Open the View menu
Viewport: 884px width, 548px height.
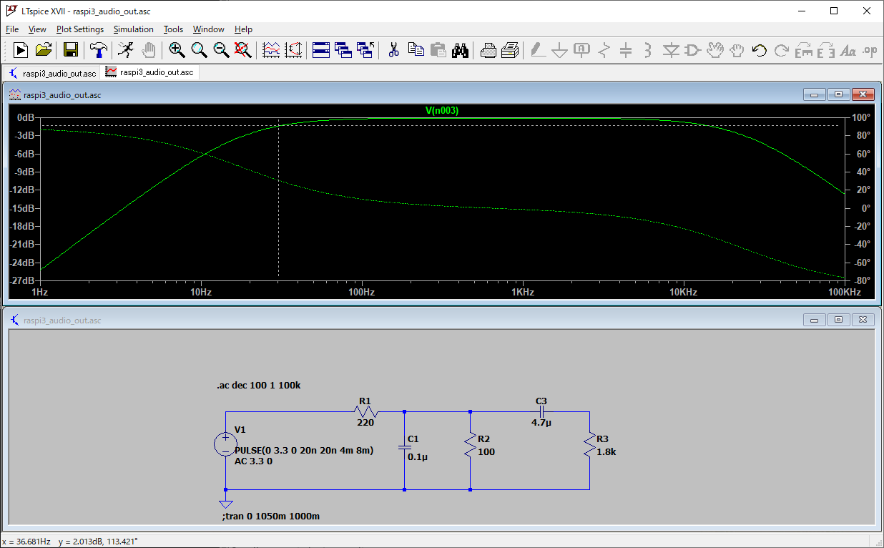pyautogui.click(x=37, y=29)
